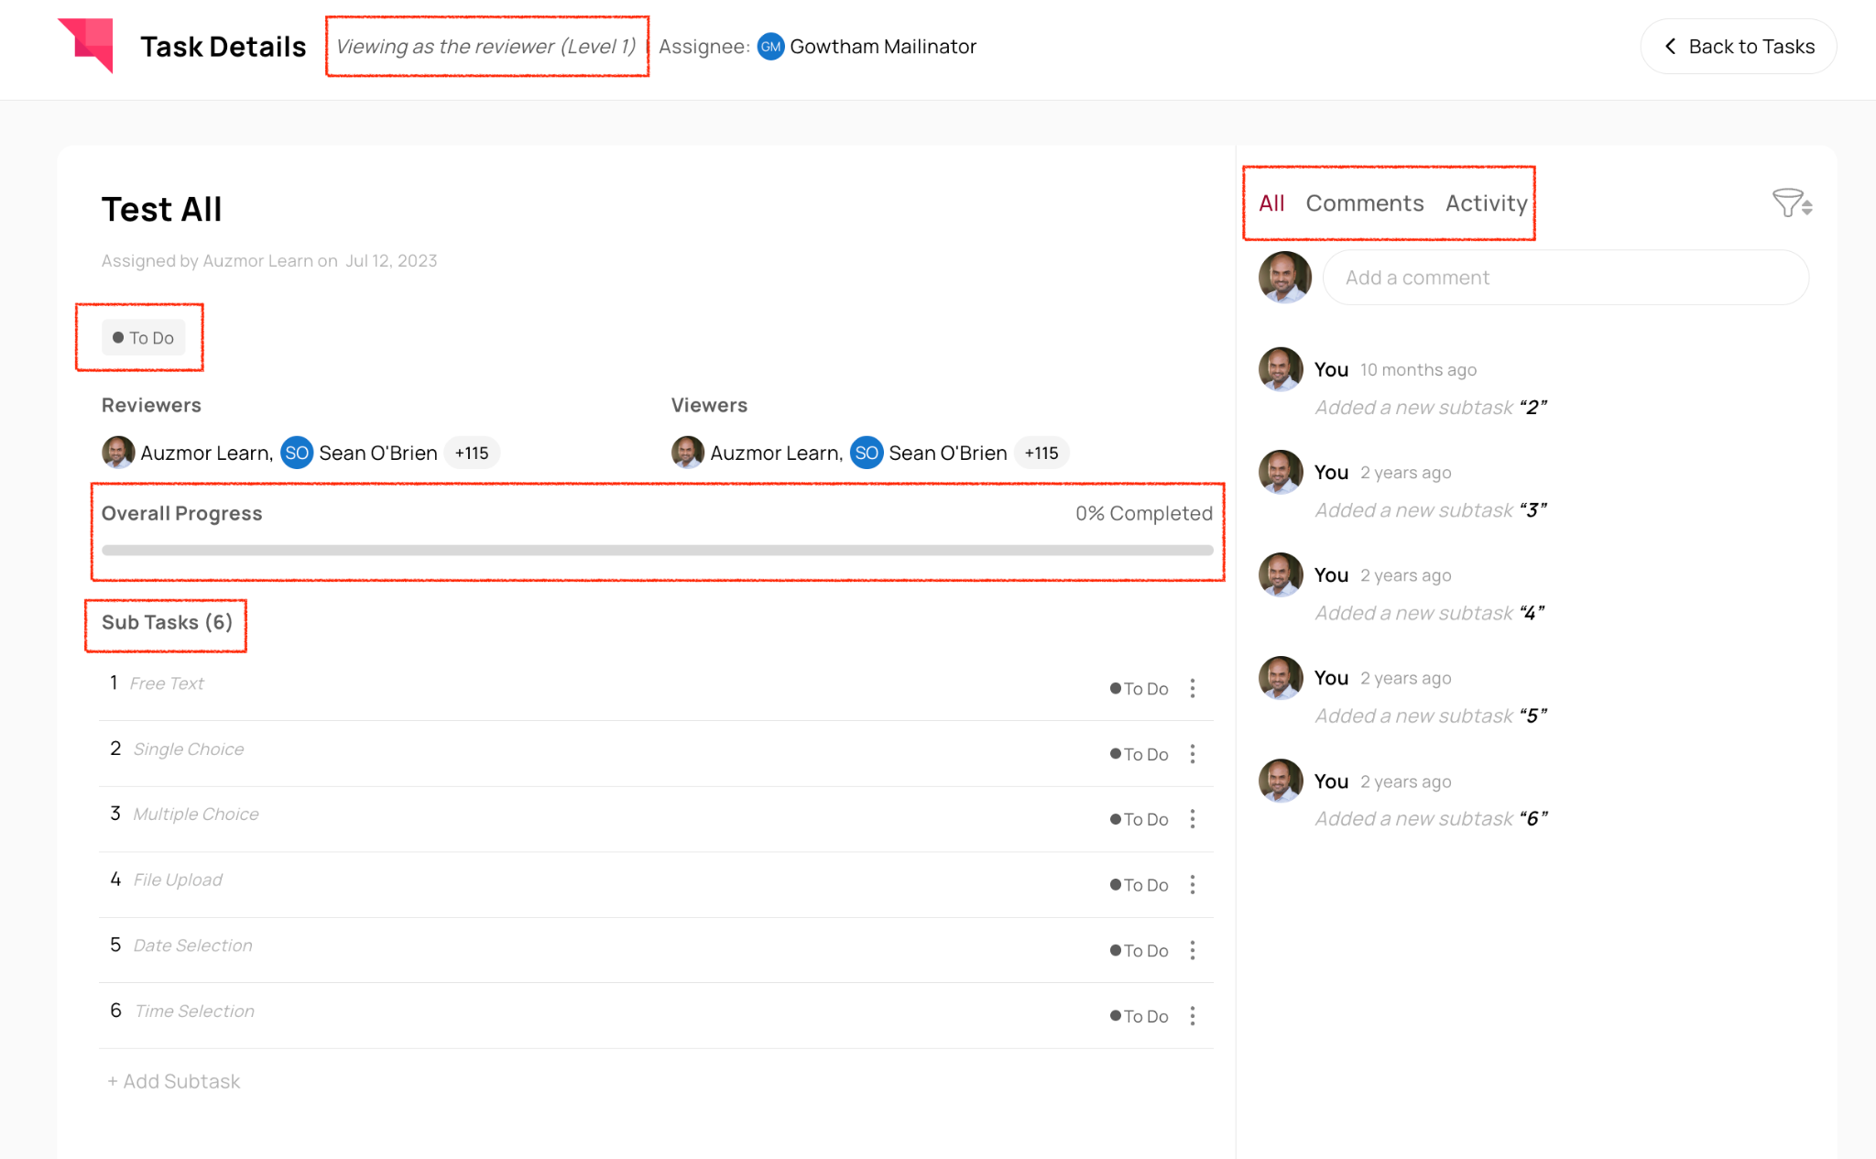Screen dimensions: 1876x1159
Task: Switch to the Activity tab
Action: [1486, 203]
